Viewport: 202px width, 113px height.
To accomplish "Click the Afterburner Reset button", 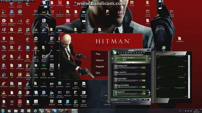I will click(140, 100).
